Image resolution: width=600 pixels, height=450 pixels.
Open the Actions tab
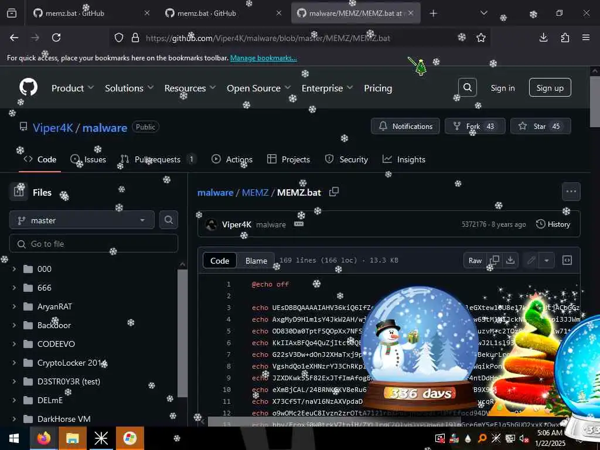click(x=232, y=159)
